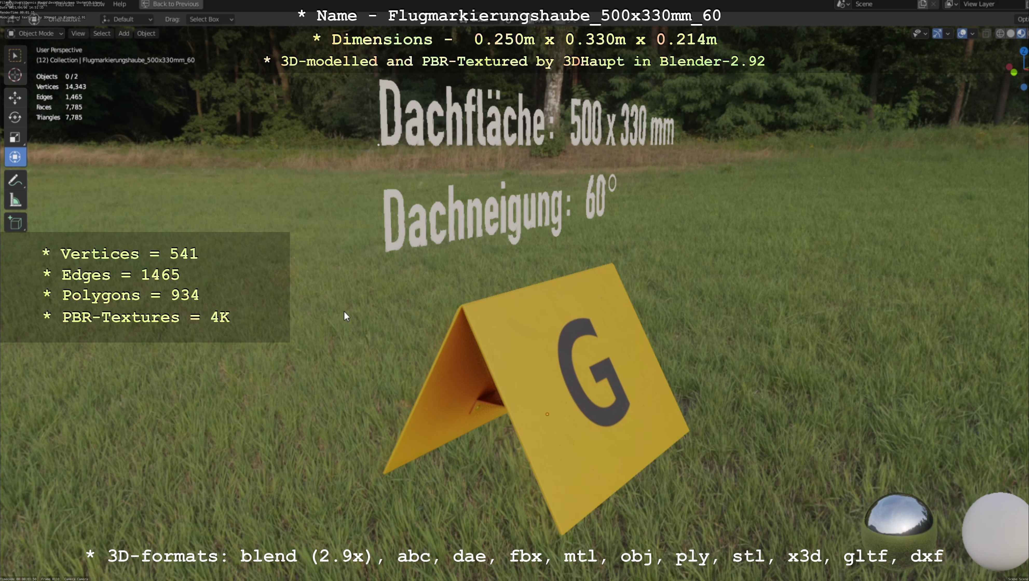Open the View menu

click(x=78, y=33)
